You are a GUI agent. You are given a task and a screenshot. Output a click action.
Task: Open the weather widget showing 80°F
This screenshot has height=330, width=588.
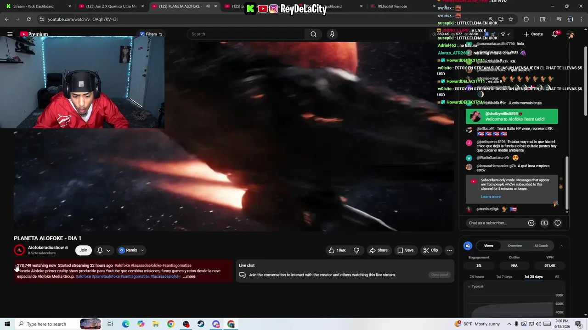pyautogui.click(x=477, y=324)
